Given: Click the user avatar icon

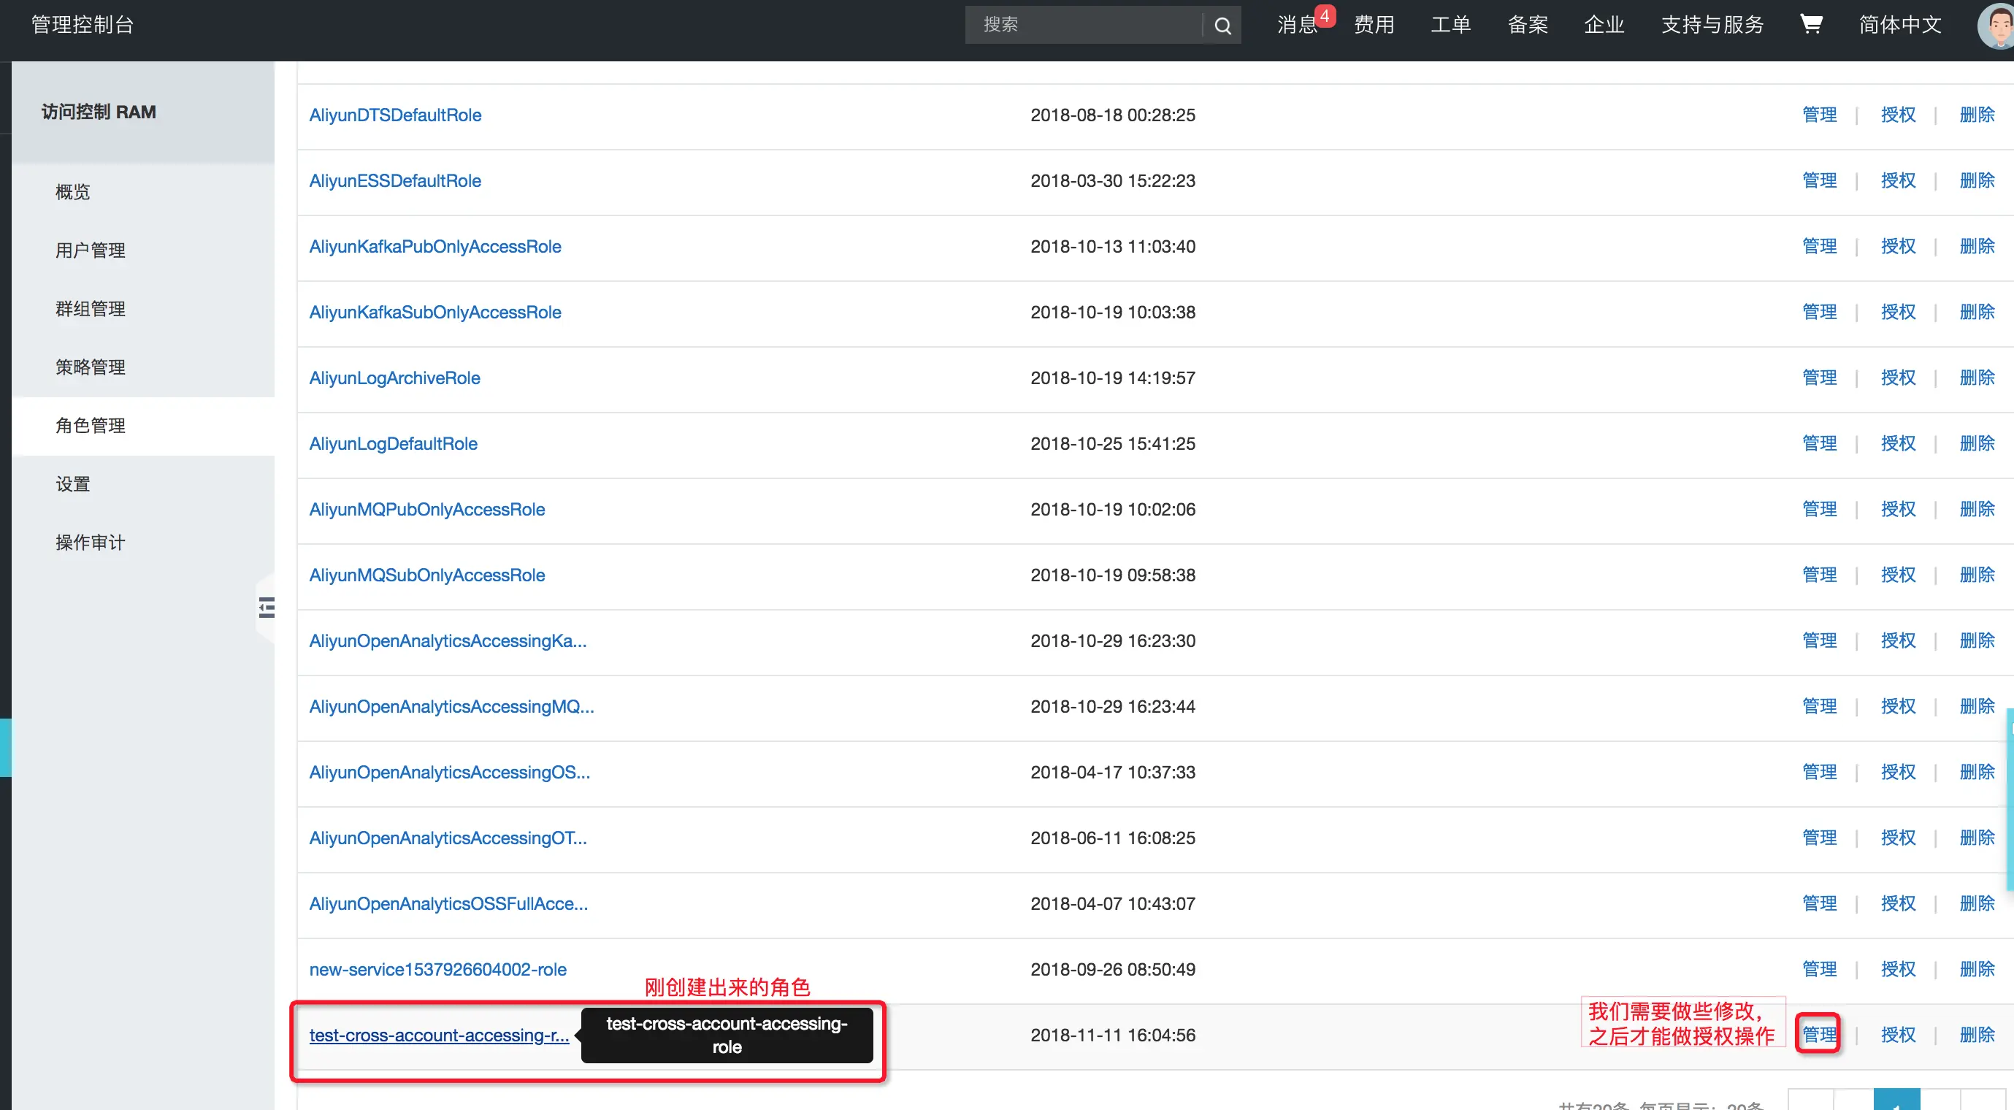Looking at the screenshot, I should pyautogui.click(x=1996, y=26).
